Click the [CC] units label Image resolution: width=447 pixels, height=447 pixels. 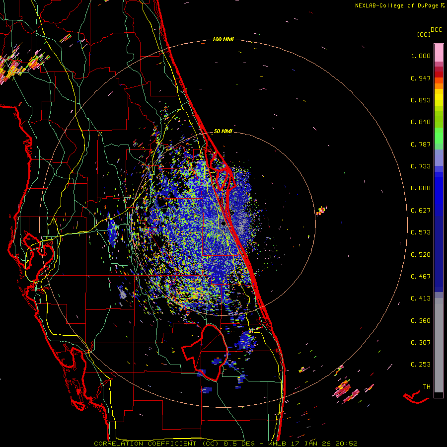(x=424, y=34)
